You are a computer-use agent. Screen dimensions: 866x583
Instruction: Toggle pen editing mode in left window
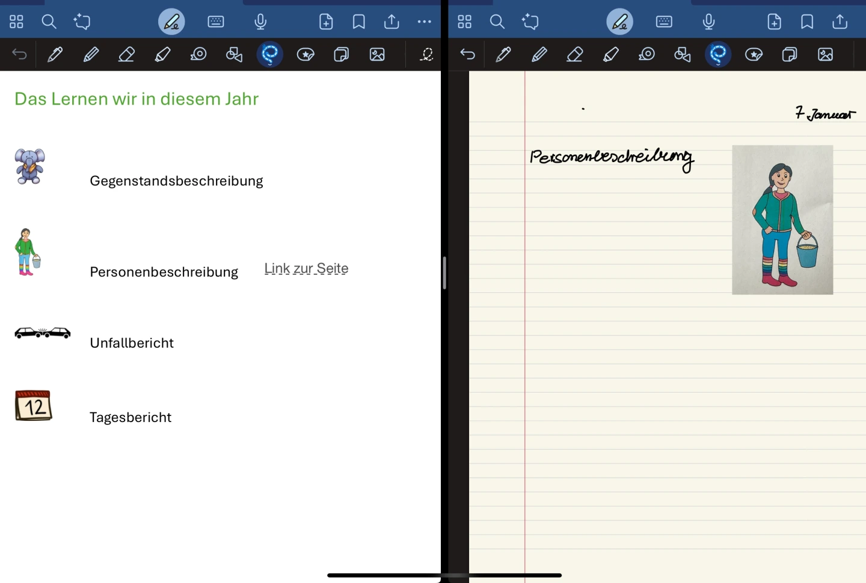point(171,22)
